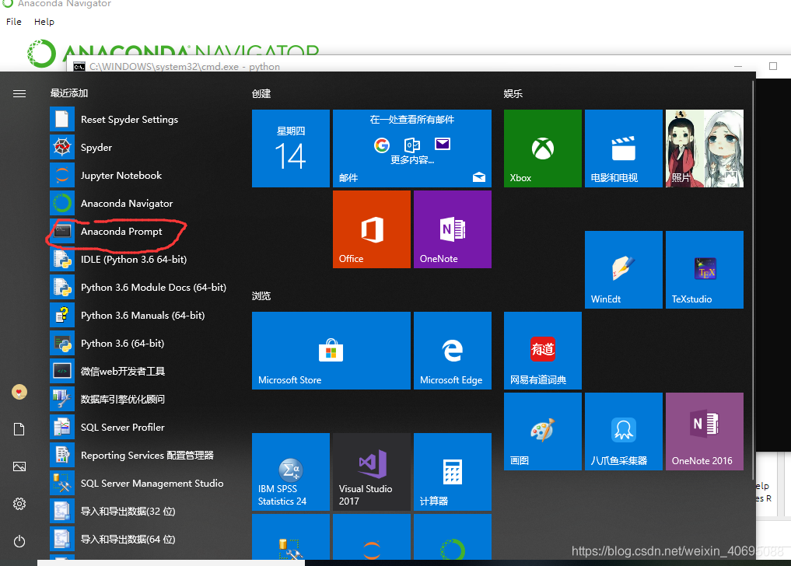Open 微信web开发者工具
791x566 pixels.
coord(138,372)
